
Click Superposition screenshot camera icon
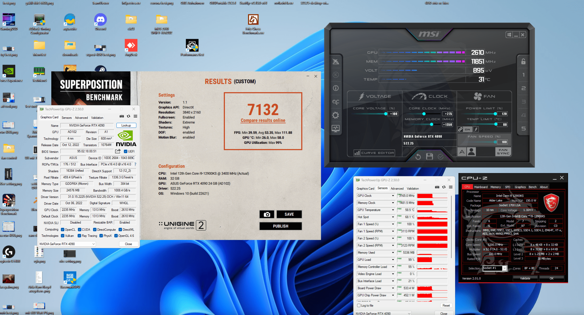pyautogui.click(x=267, y=214)
